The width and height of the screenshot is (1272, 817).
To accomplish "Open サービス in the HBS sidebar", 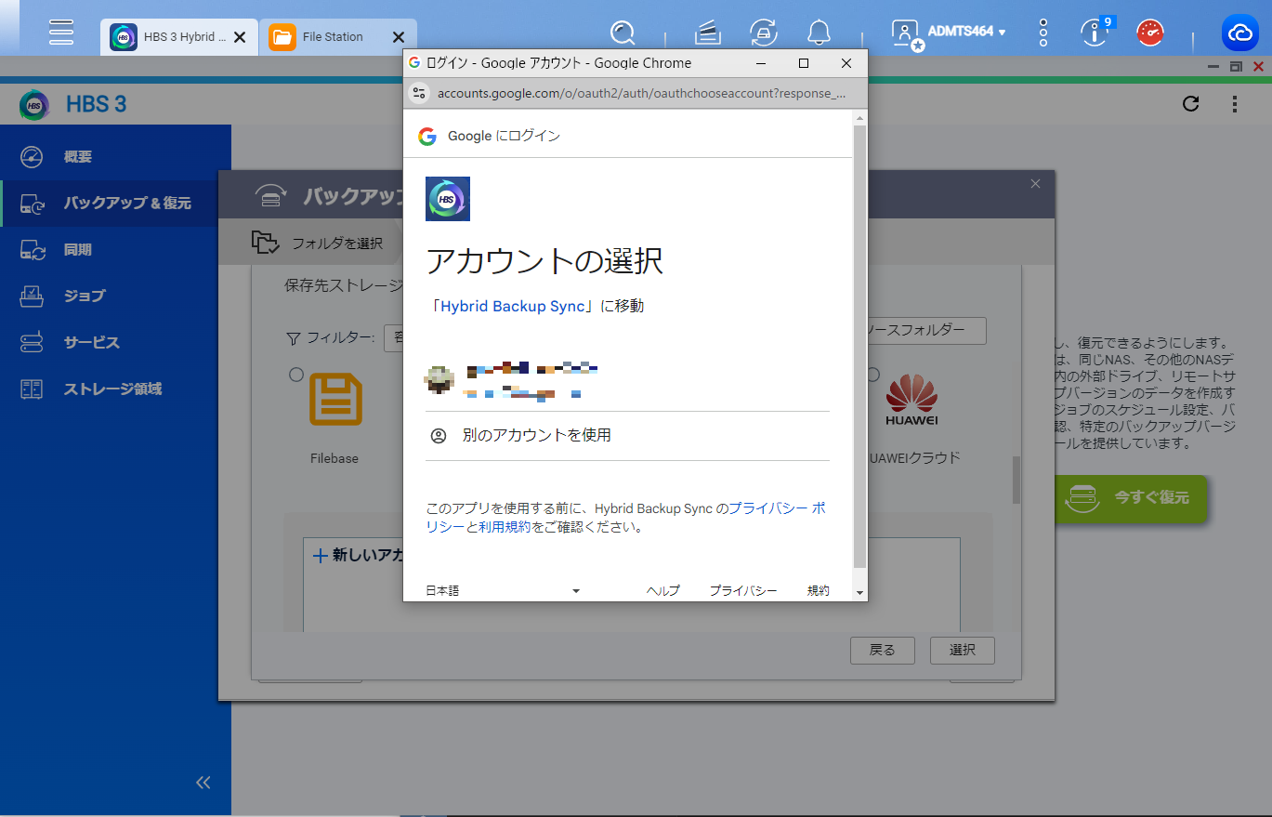I will (115, 342).
